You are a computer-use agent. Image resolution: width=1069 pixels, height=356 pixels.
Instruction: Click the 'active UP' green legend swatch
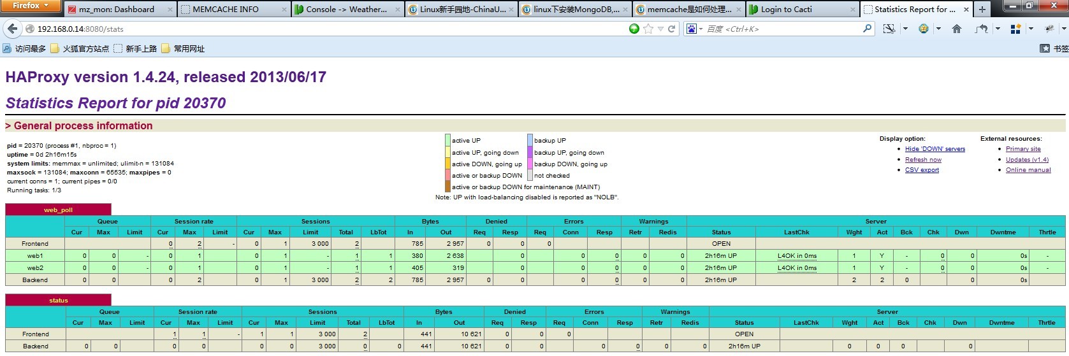(447, 140)
